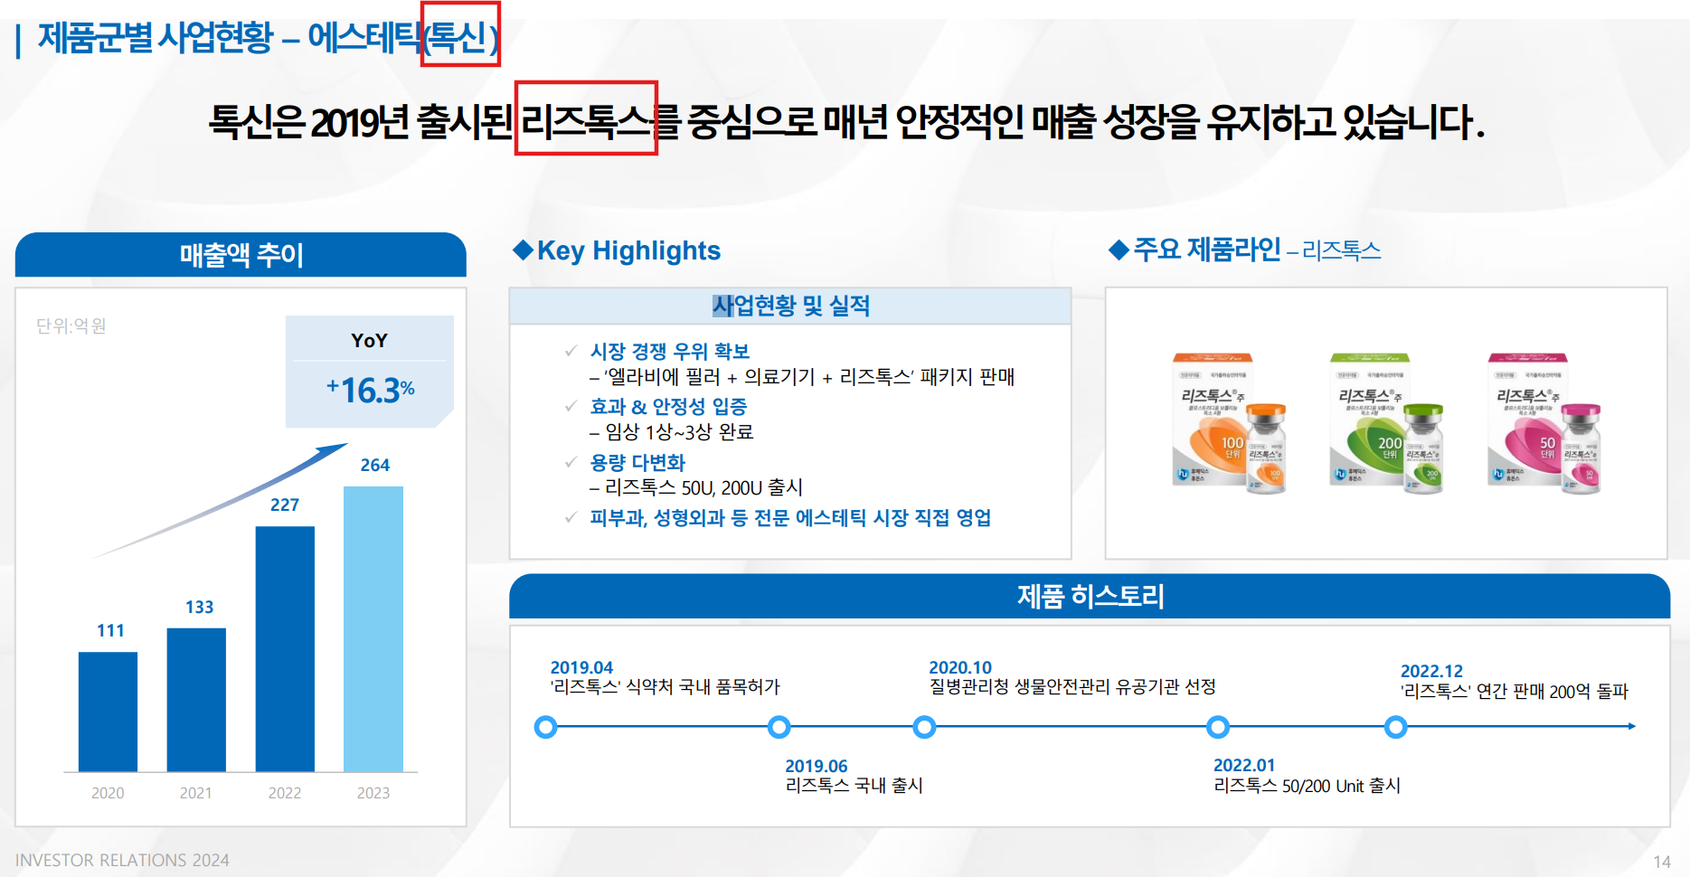Click the +16.3% growth figure
This screenshot has height=877, width=1690.
click(x=371, y=390)
